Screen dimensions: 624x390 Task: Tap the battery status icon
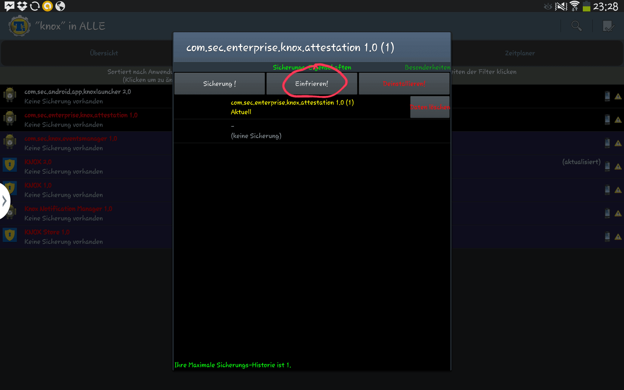pos(586,6)
